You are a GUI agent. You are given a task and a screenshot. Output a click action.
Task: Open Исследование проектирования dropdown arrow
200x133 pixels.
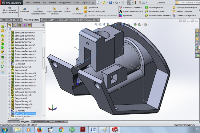point(10,16)
